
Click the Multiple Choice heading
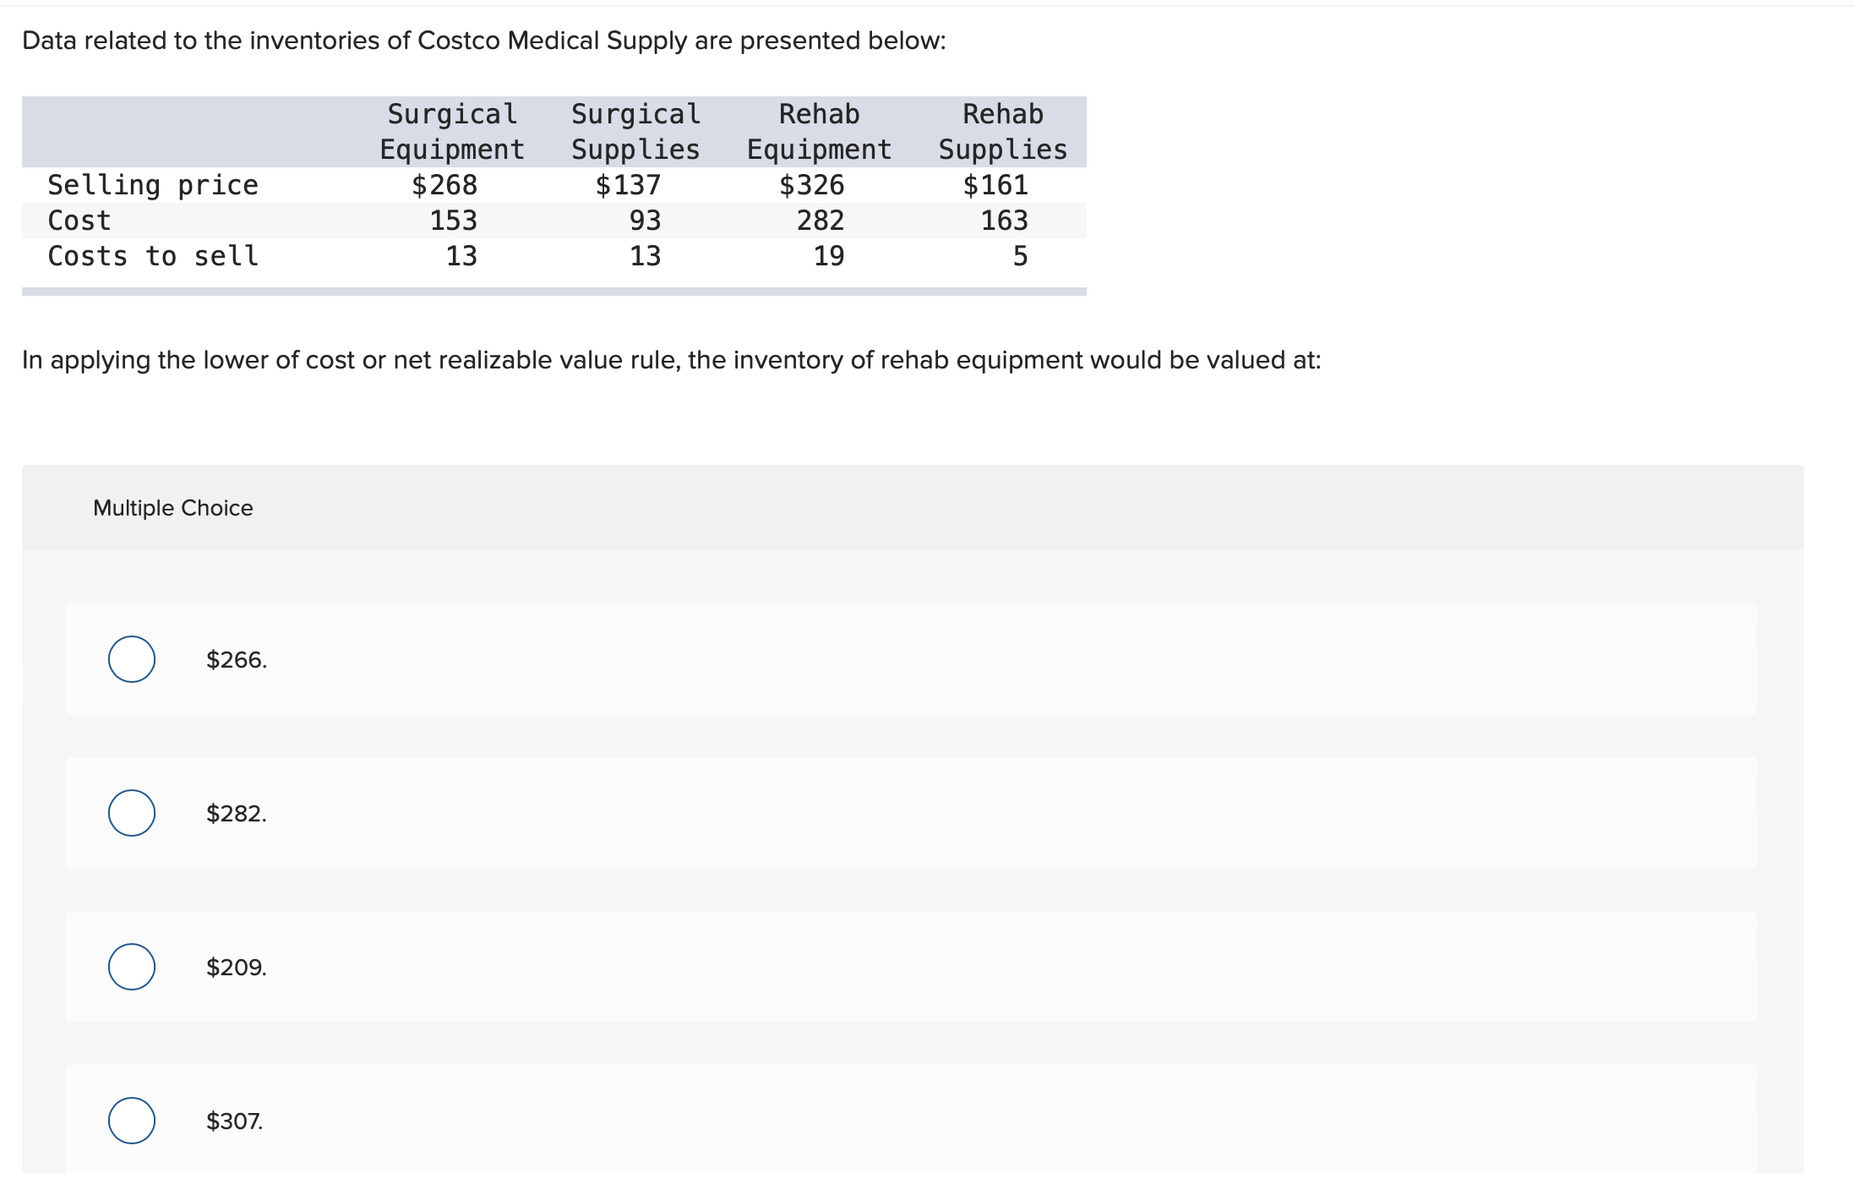point(172,508)
